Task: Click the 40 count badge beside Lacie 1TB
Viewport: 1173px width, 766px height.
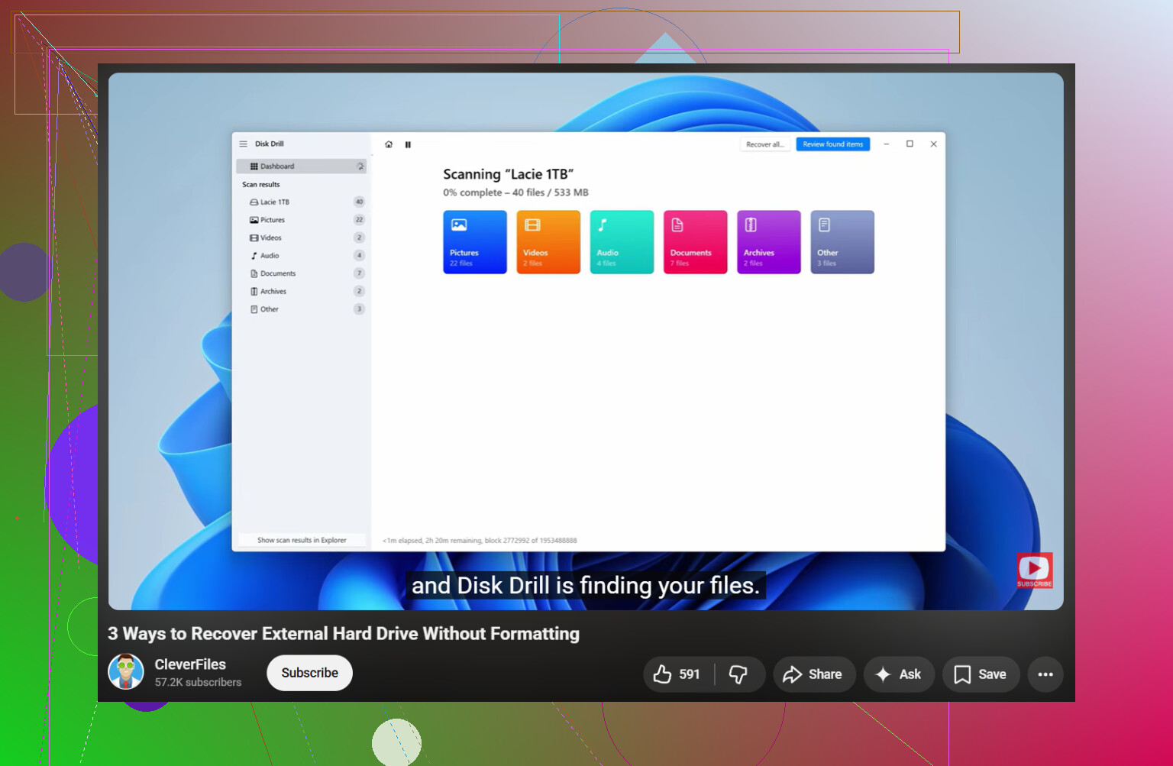Action: pos(359,202)
